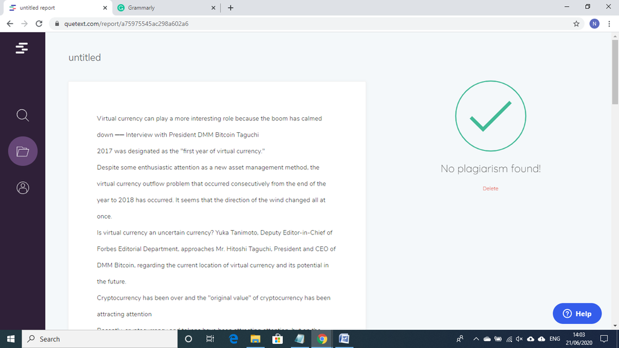Click the page vertical scrollbar thumb
The image size is (619, 348).
(x=615, y=72)
